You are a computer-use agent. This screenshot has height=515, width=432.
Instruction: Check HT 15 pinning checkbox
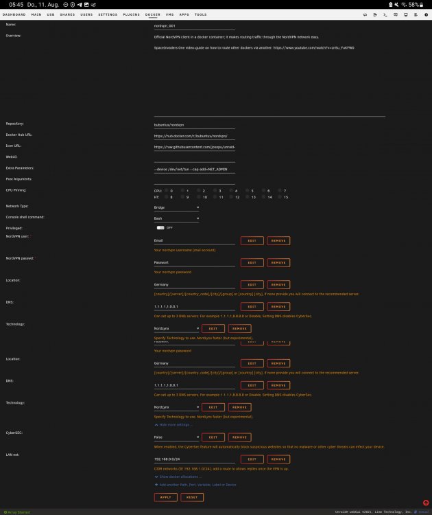[x=280, y=197]
